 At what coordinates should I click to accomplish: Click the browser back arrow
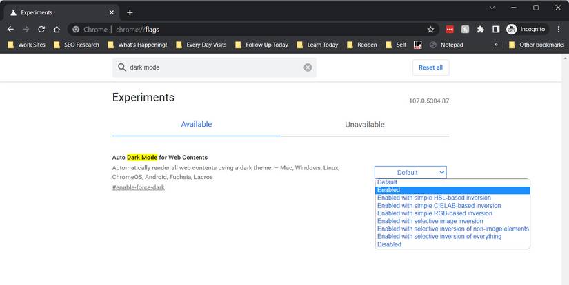(10, 30)
